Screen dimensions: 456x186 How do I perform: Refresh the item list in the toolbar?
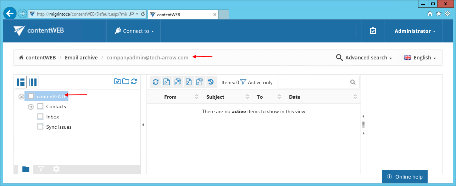pos(156,82)
